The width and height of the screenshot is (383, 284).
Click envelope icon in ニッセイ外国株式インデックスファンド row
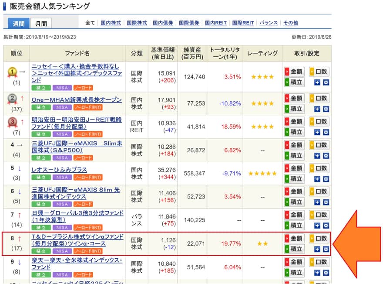[x=326, y=82]
